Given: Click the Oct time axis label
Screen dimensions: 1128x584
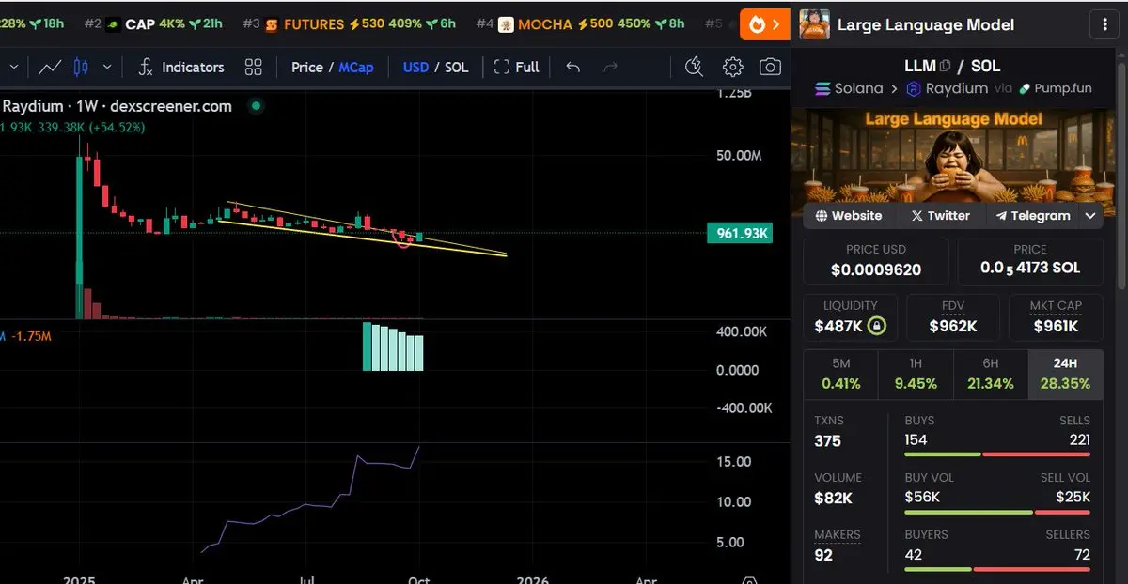Looking at the screenshot, I should pos(417,580).
